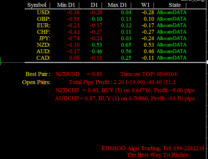
Task: Click CAD Min D1 value 0.00
Action: click(74, 58)
